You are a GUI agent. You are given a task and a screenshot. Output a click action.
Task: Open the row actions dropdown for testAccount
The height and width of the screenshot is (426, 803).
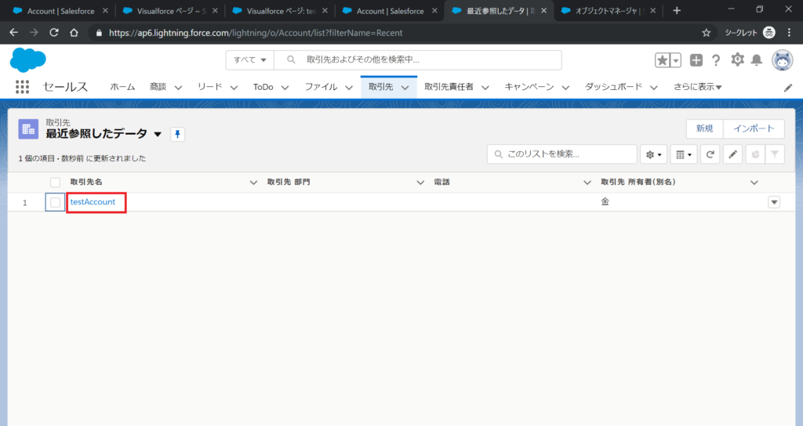tap(774, 202)
